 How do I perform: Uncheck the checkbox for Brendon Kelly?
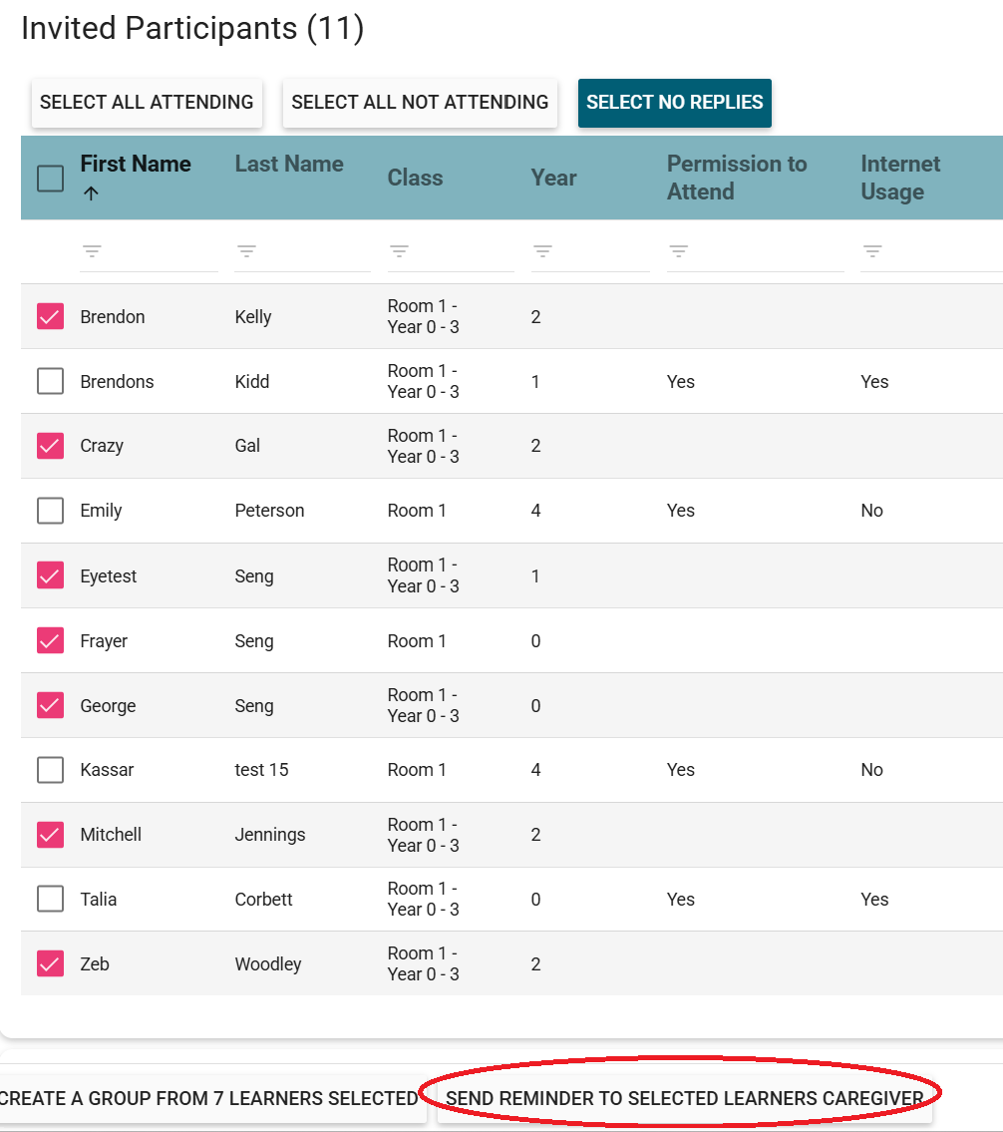tap(50, 317)
